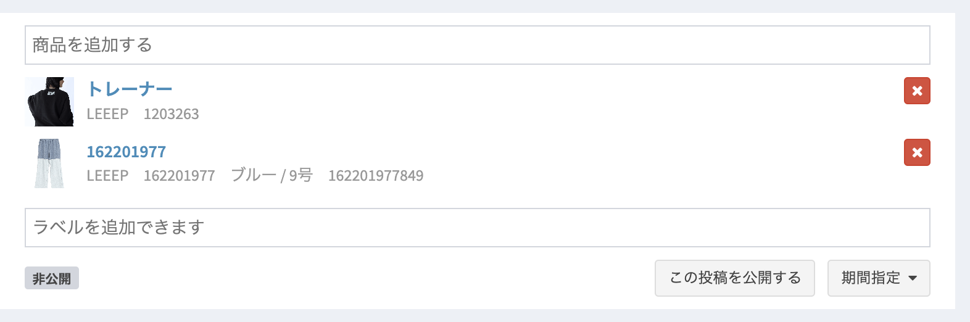Viewport: 970px width, 322px height.
Task: Click the SKU code 162201977849
Action: tap(376, 176)
